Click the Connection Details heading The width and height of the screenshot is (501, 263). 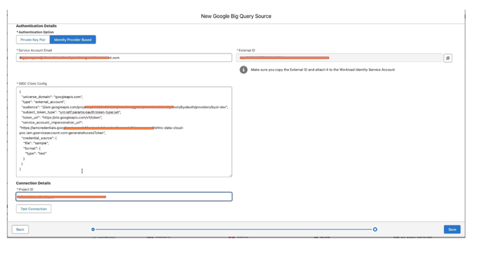click(33, 183)
